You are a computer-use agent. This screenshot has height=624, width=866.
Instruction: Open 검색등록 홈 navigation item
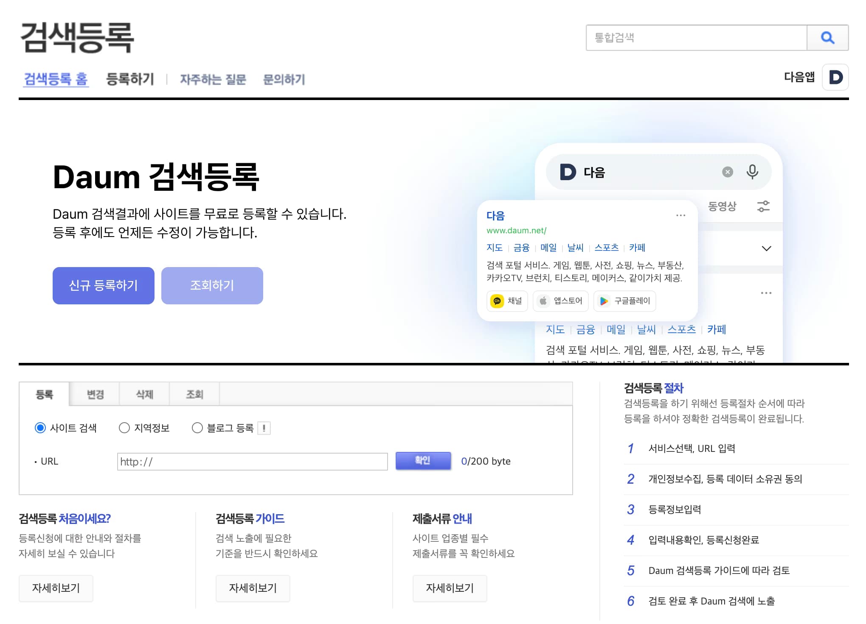(x=56, y=79)
